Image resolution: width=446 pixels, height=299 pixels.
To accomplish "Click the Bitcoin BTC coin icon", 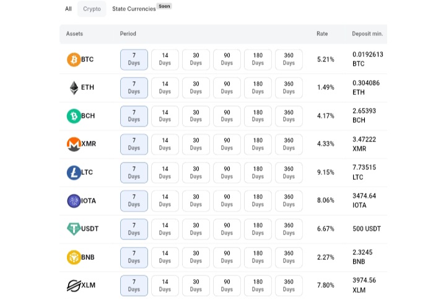I will [74, 60].
